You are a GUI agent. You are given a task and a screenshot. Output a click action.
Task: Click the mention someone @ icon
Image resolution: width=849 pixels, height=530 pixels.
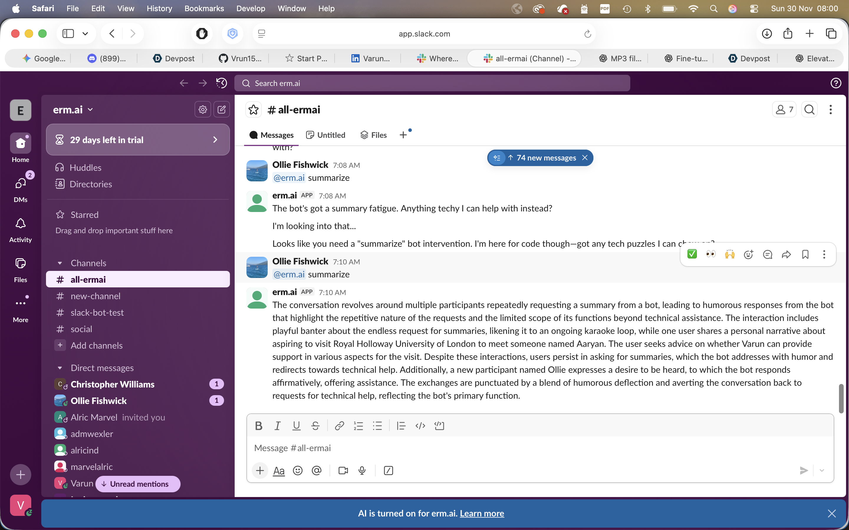316,471
